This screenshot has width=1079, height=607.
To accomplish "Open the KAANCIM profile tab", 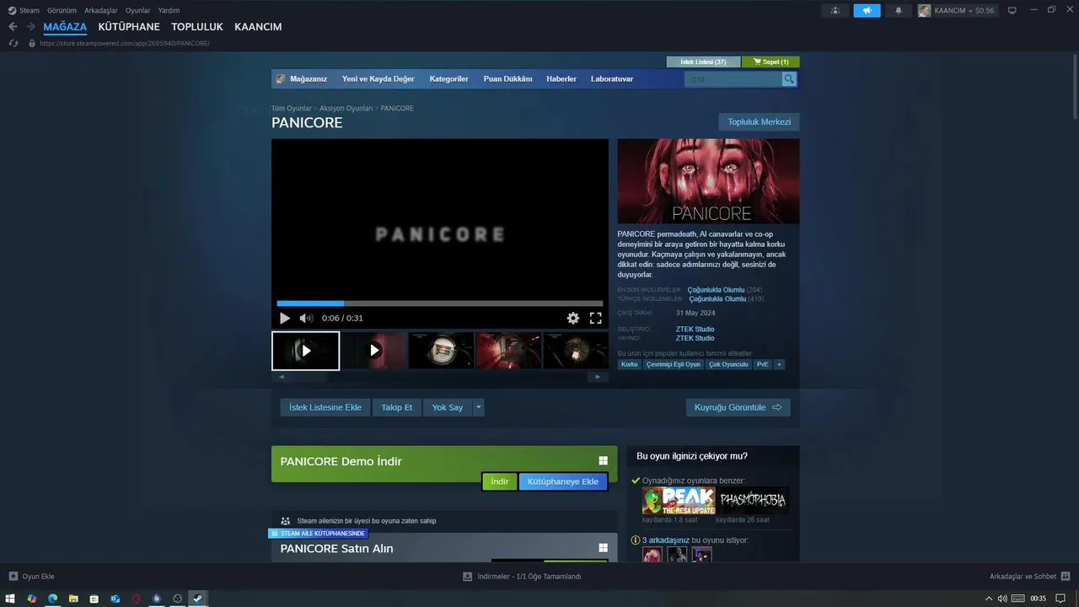I will (x=258, y=27).
